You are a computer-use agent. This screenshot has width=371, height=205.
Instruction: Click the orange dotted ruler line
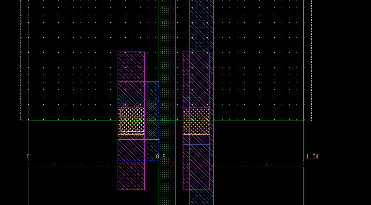(93, 165)
